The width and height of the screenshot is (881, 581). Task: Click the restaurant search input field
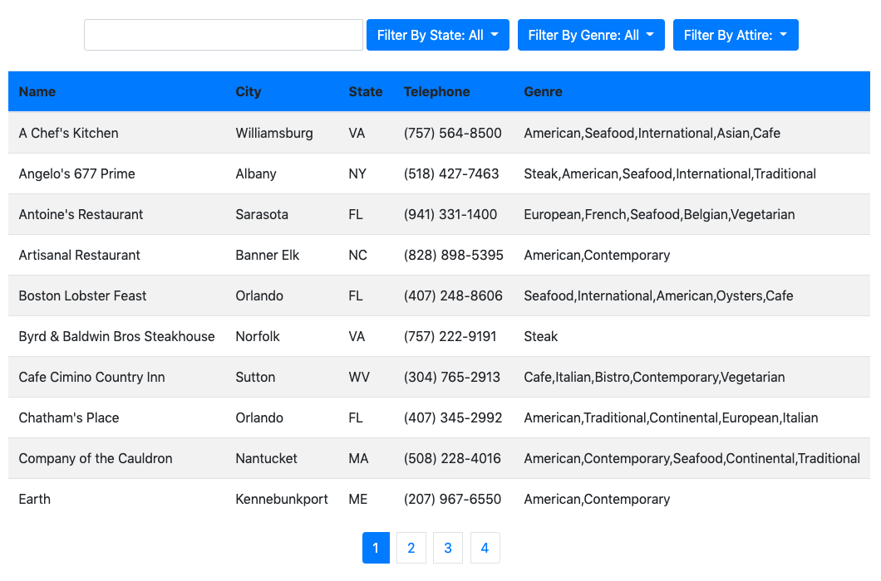point(223,35)
